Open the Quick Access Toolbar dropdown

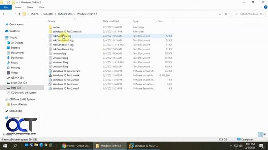tap(17, 2)
